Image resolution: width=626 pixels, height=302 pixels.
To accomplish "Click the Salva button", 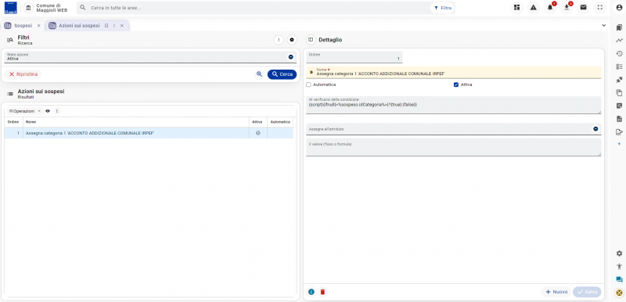I will point(587,292).
